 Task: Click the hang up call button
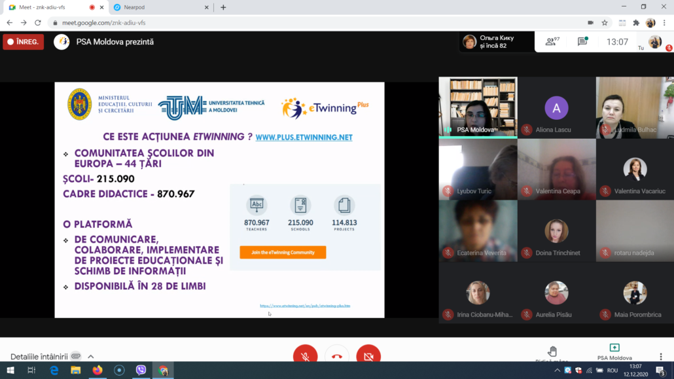pos(336,355)
